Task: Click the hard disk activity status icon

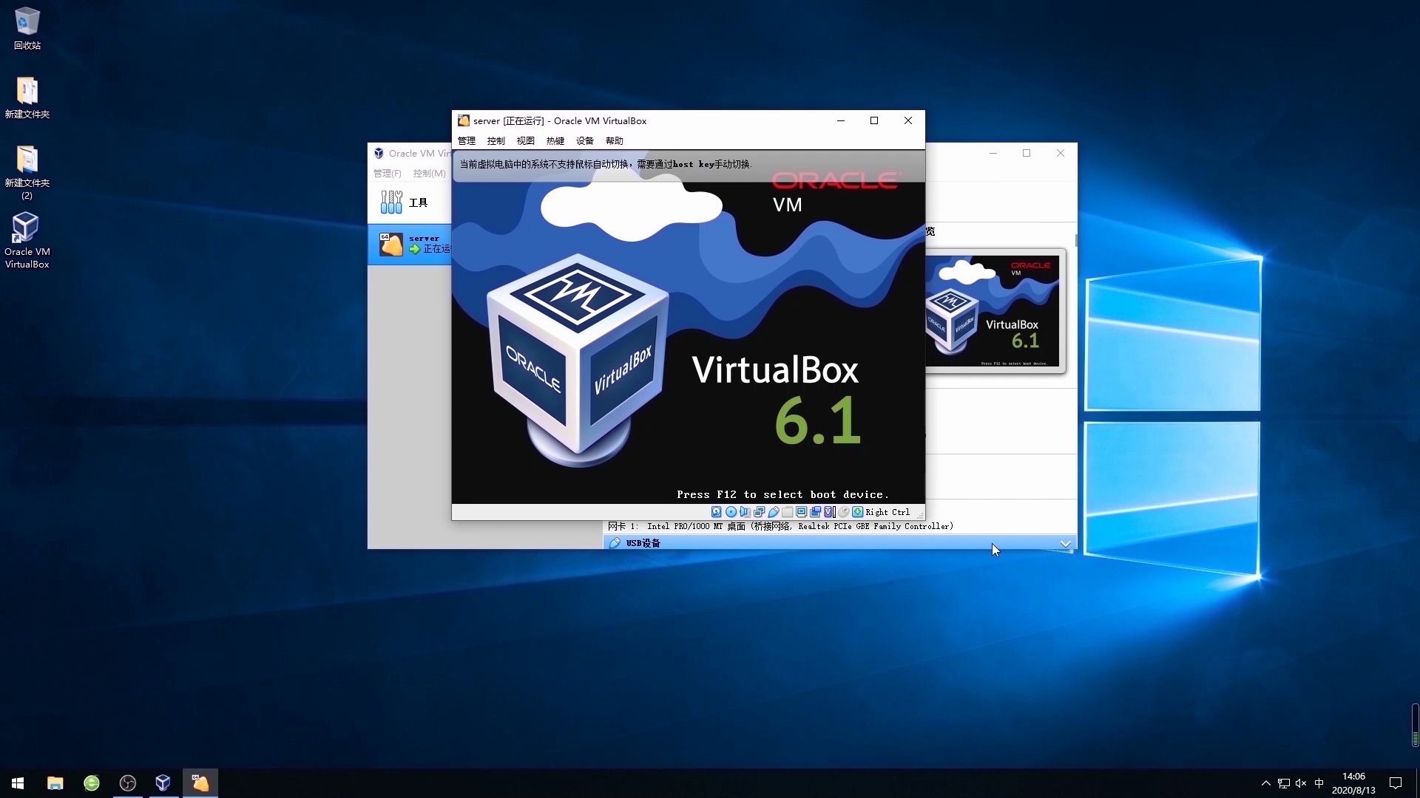Action: [x=716, y=512]
